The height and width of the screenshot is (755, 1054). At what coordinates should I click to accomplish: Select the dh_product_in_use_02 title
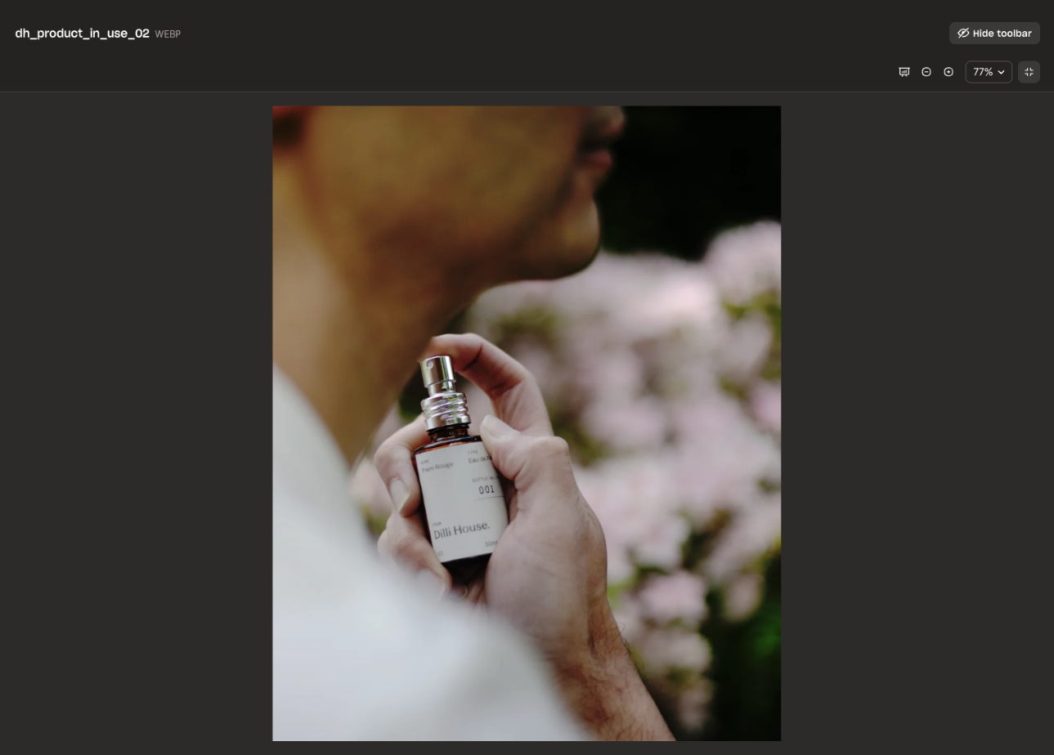tap(82, 34)
